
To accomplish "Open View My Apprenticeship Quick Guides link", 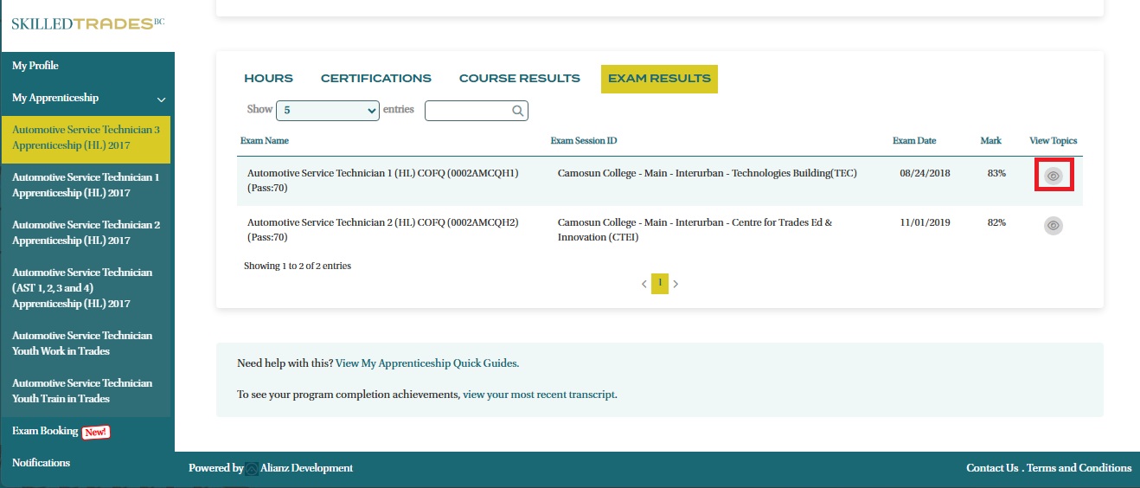I will click(427, 363).
